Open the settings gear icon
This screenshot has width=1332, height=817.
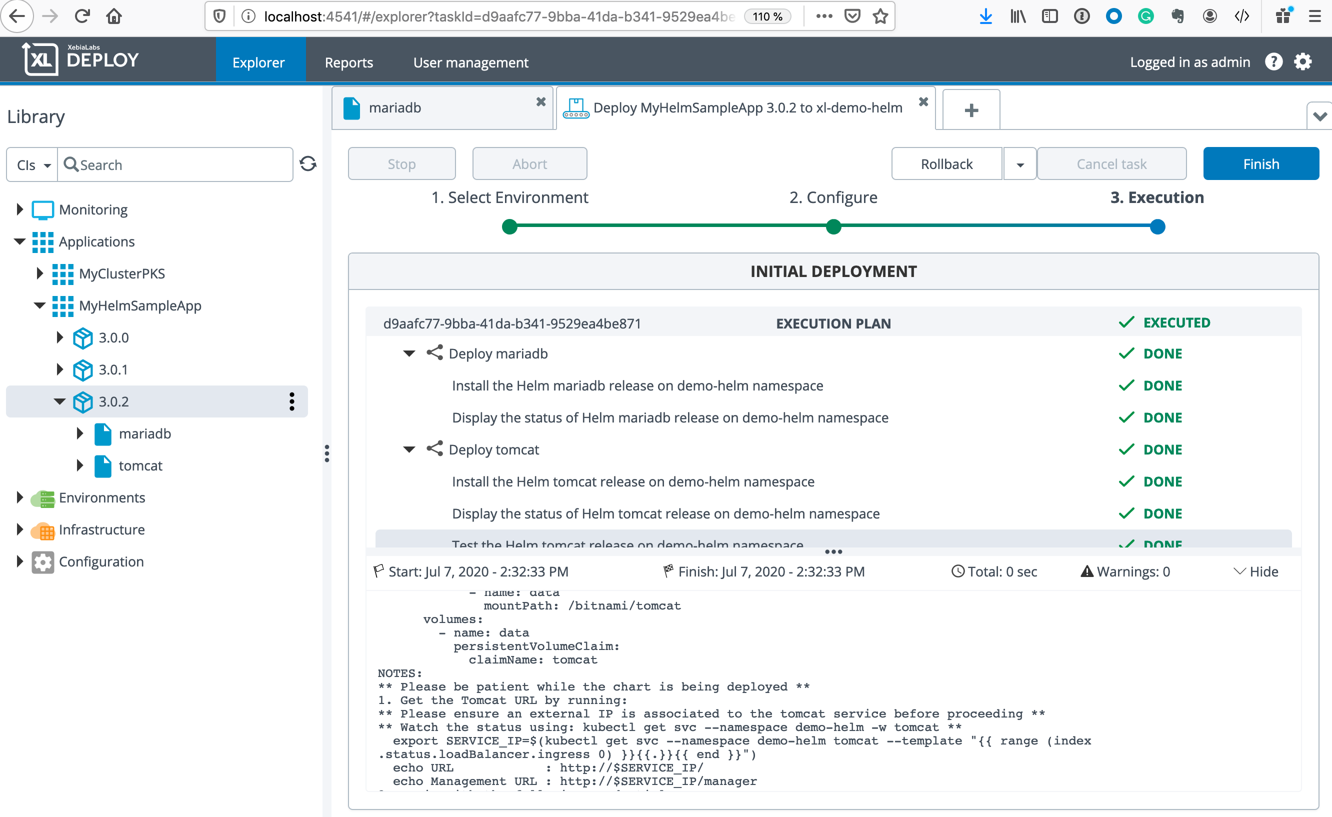[x=1302, y=62]
